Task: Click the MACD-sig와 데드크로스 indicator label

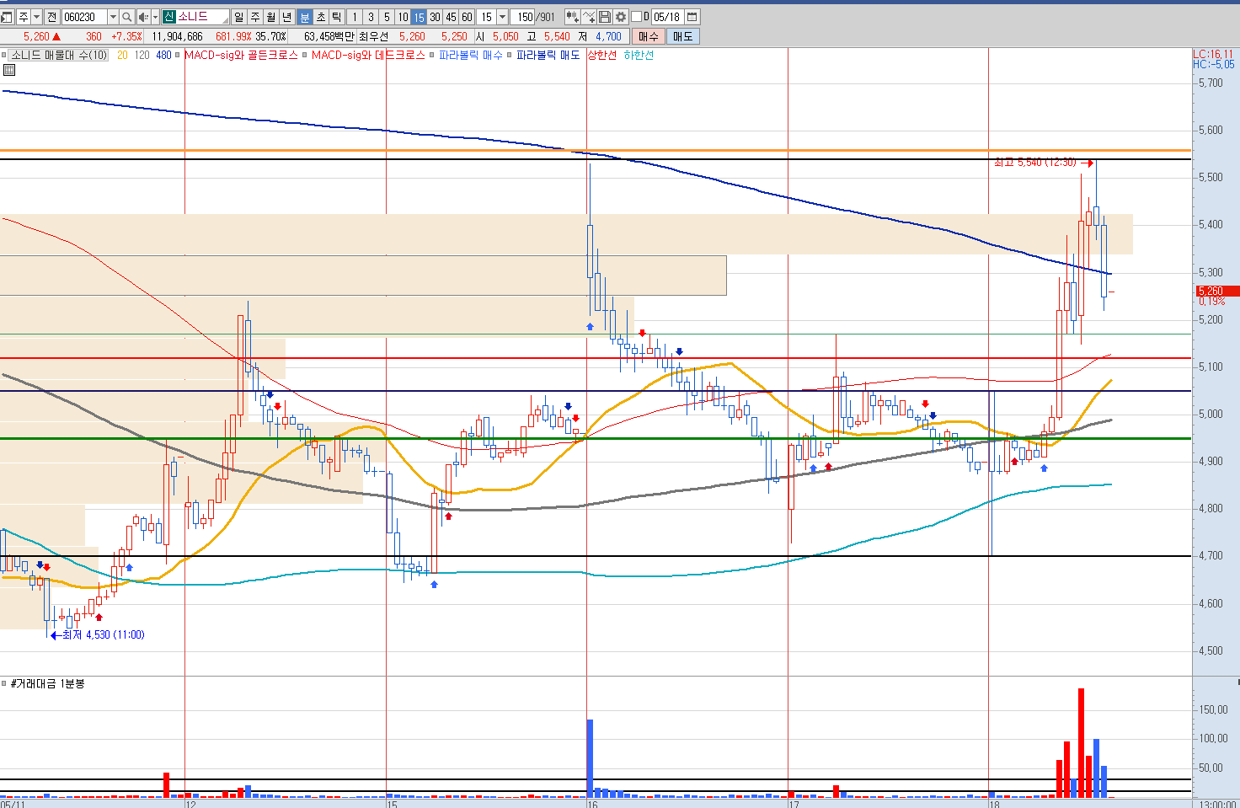Action: [368, 55]
